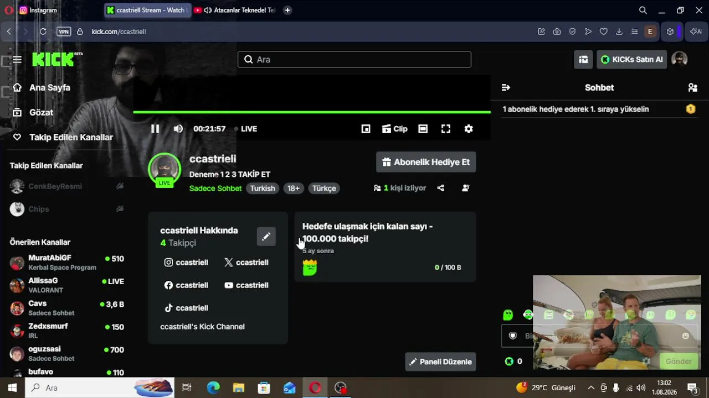The image size is (709, 398).
Task: Show hidden system tray icons
Action: pyautogui.click(x=590, y=387)
